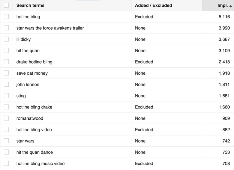
Task: Click impressions value 733
Action: tap(226, 152)
